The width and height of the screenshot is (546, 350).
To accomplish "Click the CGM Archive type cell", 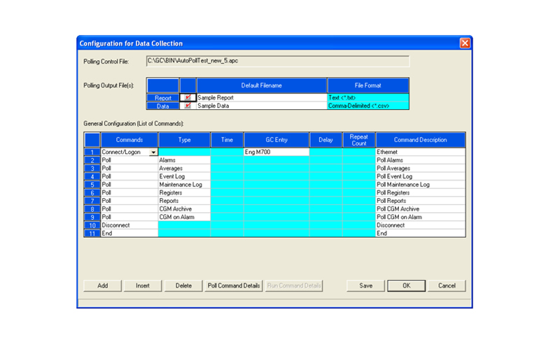I will pos(184,209).
